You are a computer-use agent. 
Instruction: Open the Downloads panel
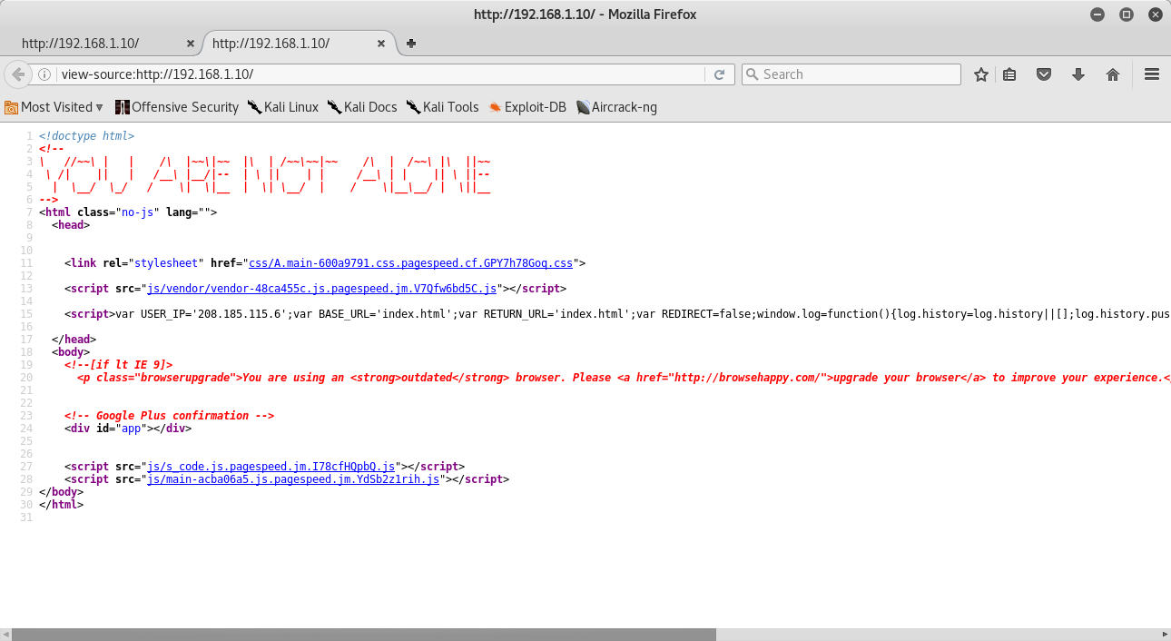point(1078,74)
